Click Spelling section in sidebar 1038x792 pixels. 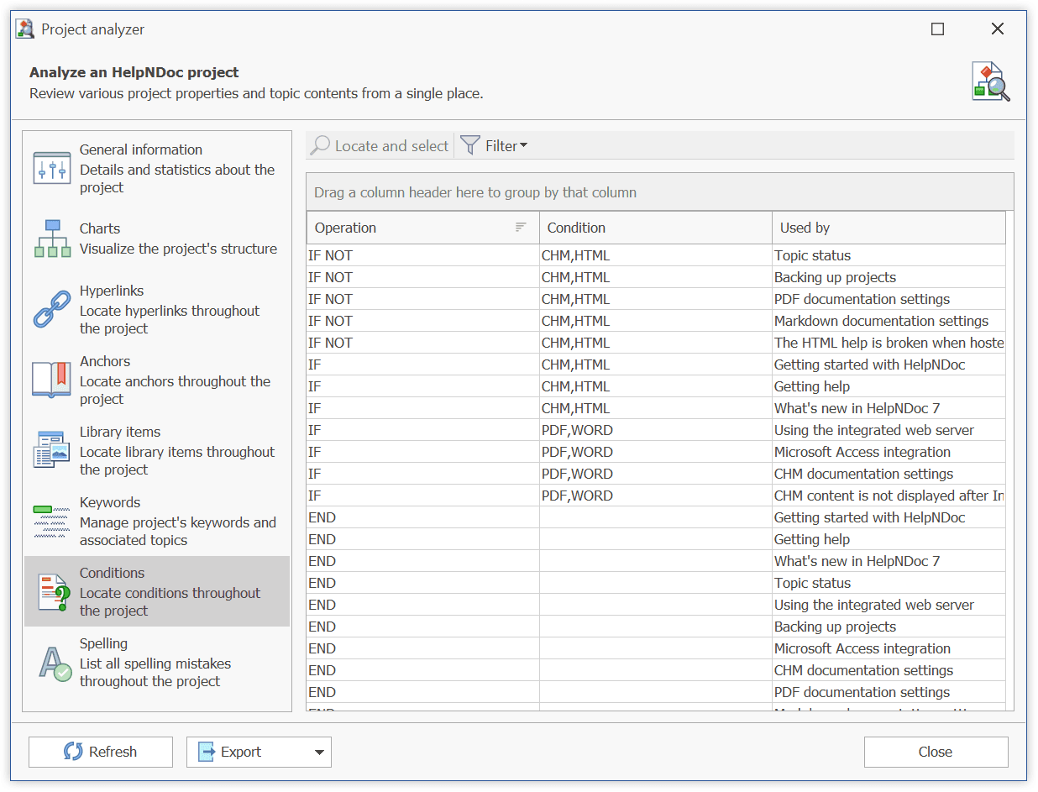click(x=157, y=662)
